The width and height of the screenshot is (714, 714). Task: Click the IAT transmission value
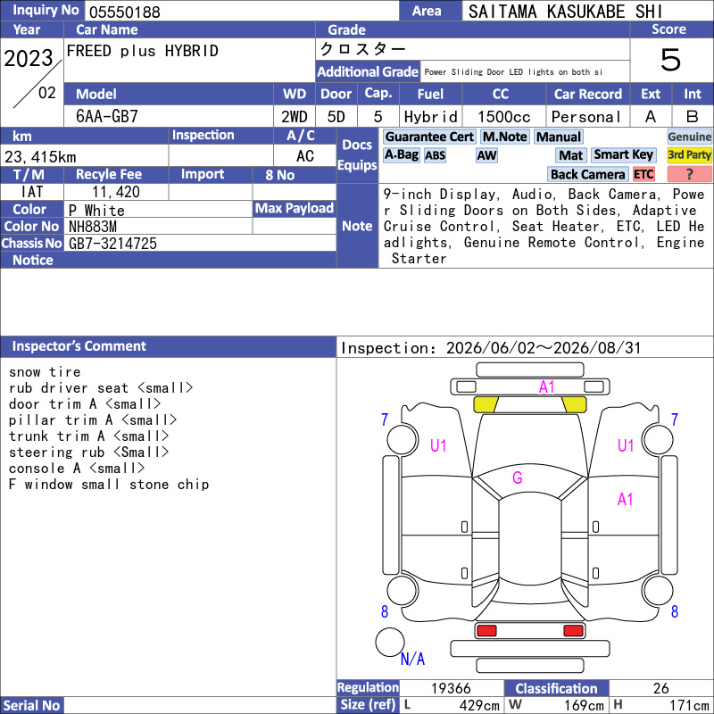click(32, 192)
